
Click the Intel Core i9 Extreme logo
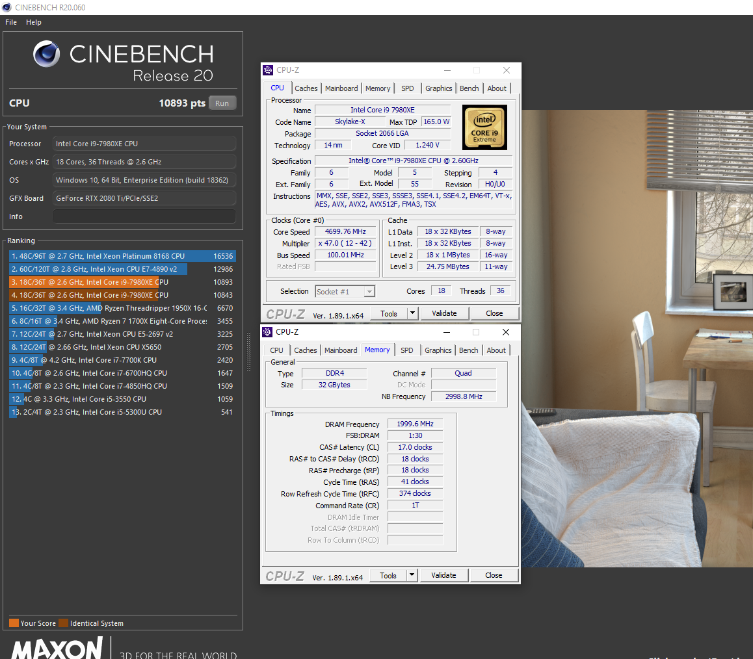[x=484, y=127]
